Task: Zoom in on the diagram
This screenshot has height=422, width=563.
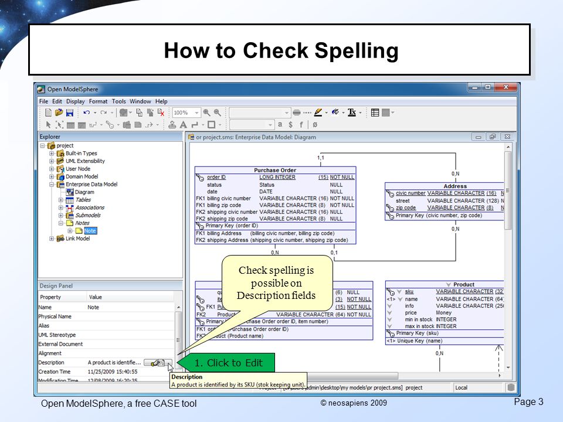Action: click(x=207, y=113)
